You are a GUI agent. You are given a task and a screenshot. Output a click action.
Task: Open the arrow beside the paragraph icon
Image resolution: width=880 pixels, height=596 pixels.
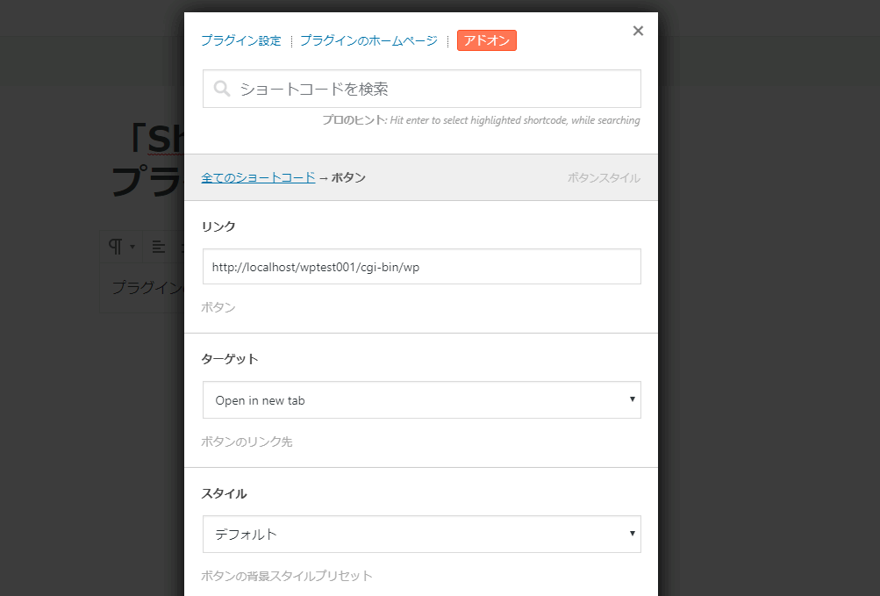(x=132, y=248)
